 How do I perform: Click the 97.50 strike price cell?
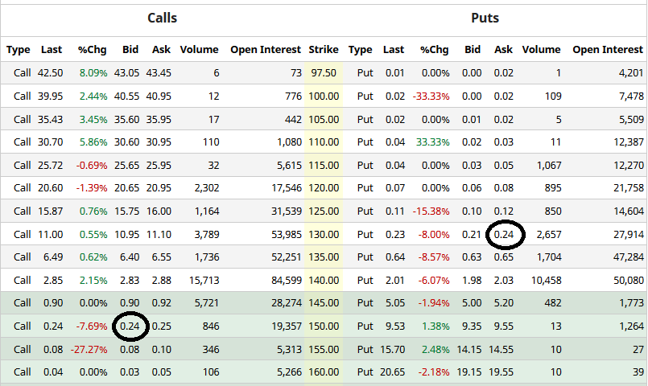tap(324, 73)
